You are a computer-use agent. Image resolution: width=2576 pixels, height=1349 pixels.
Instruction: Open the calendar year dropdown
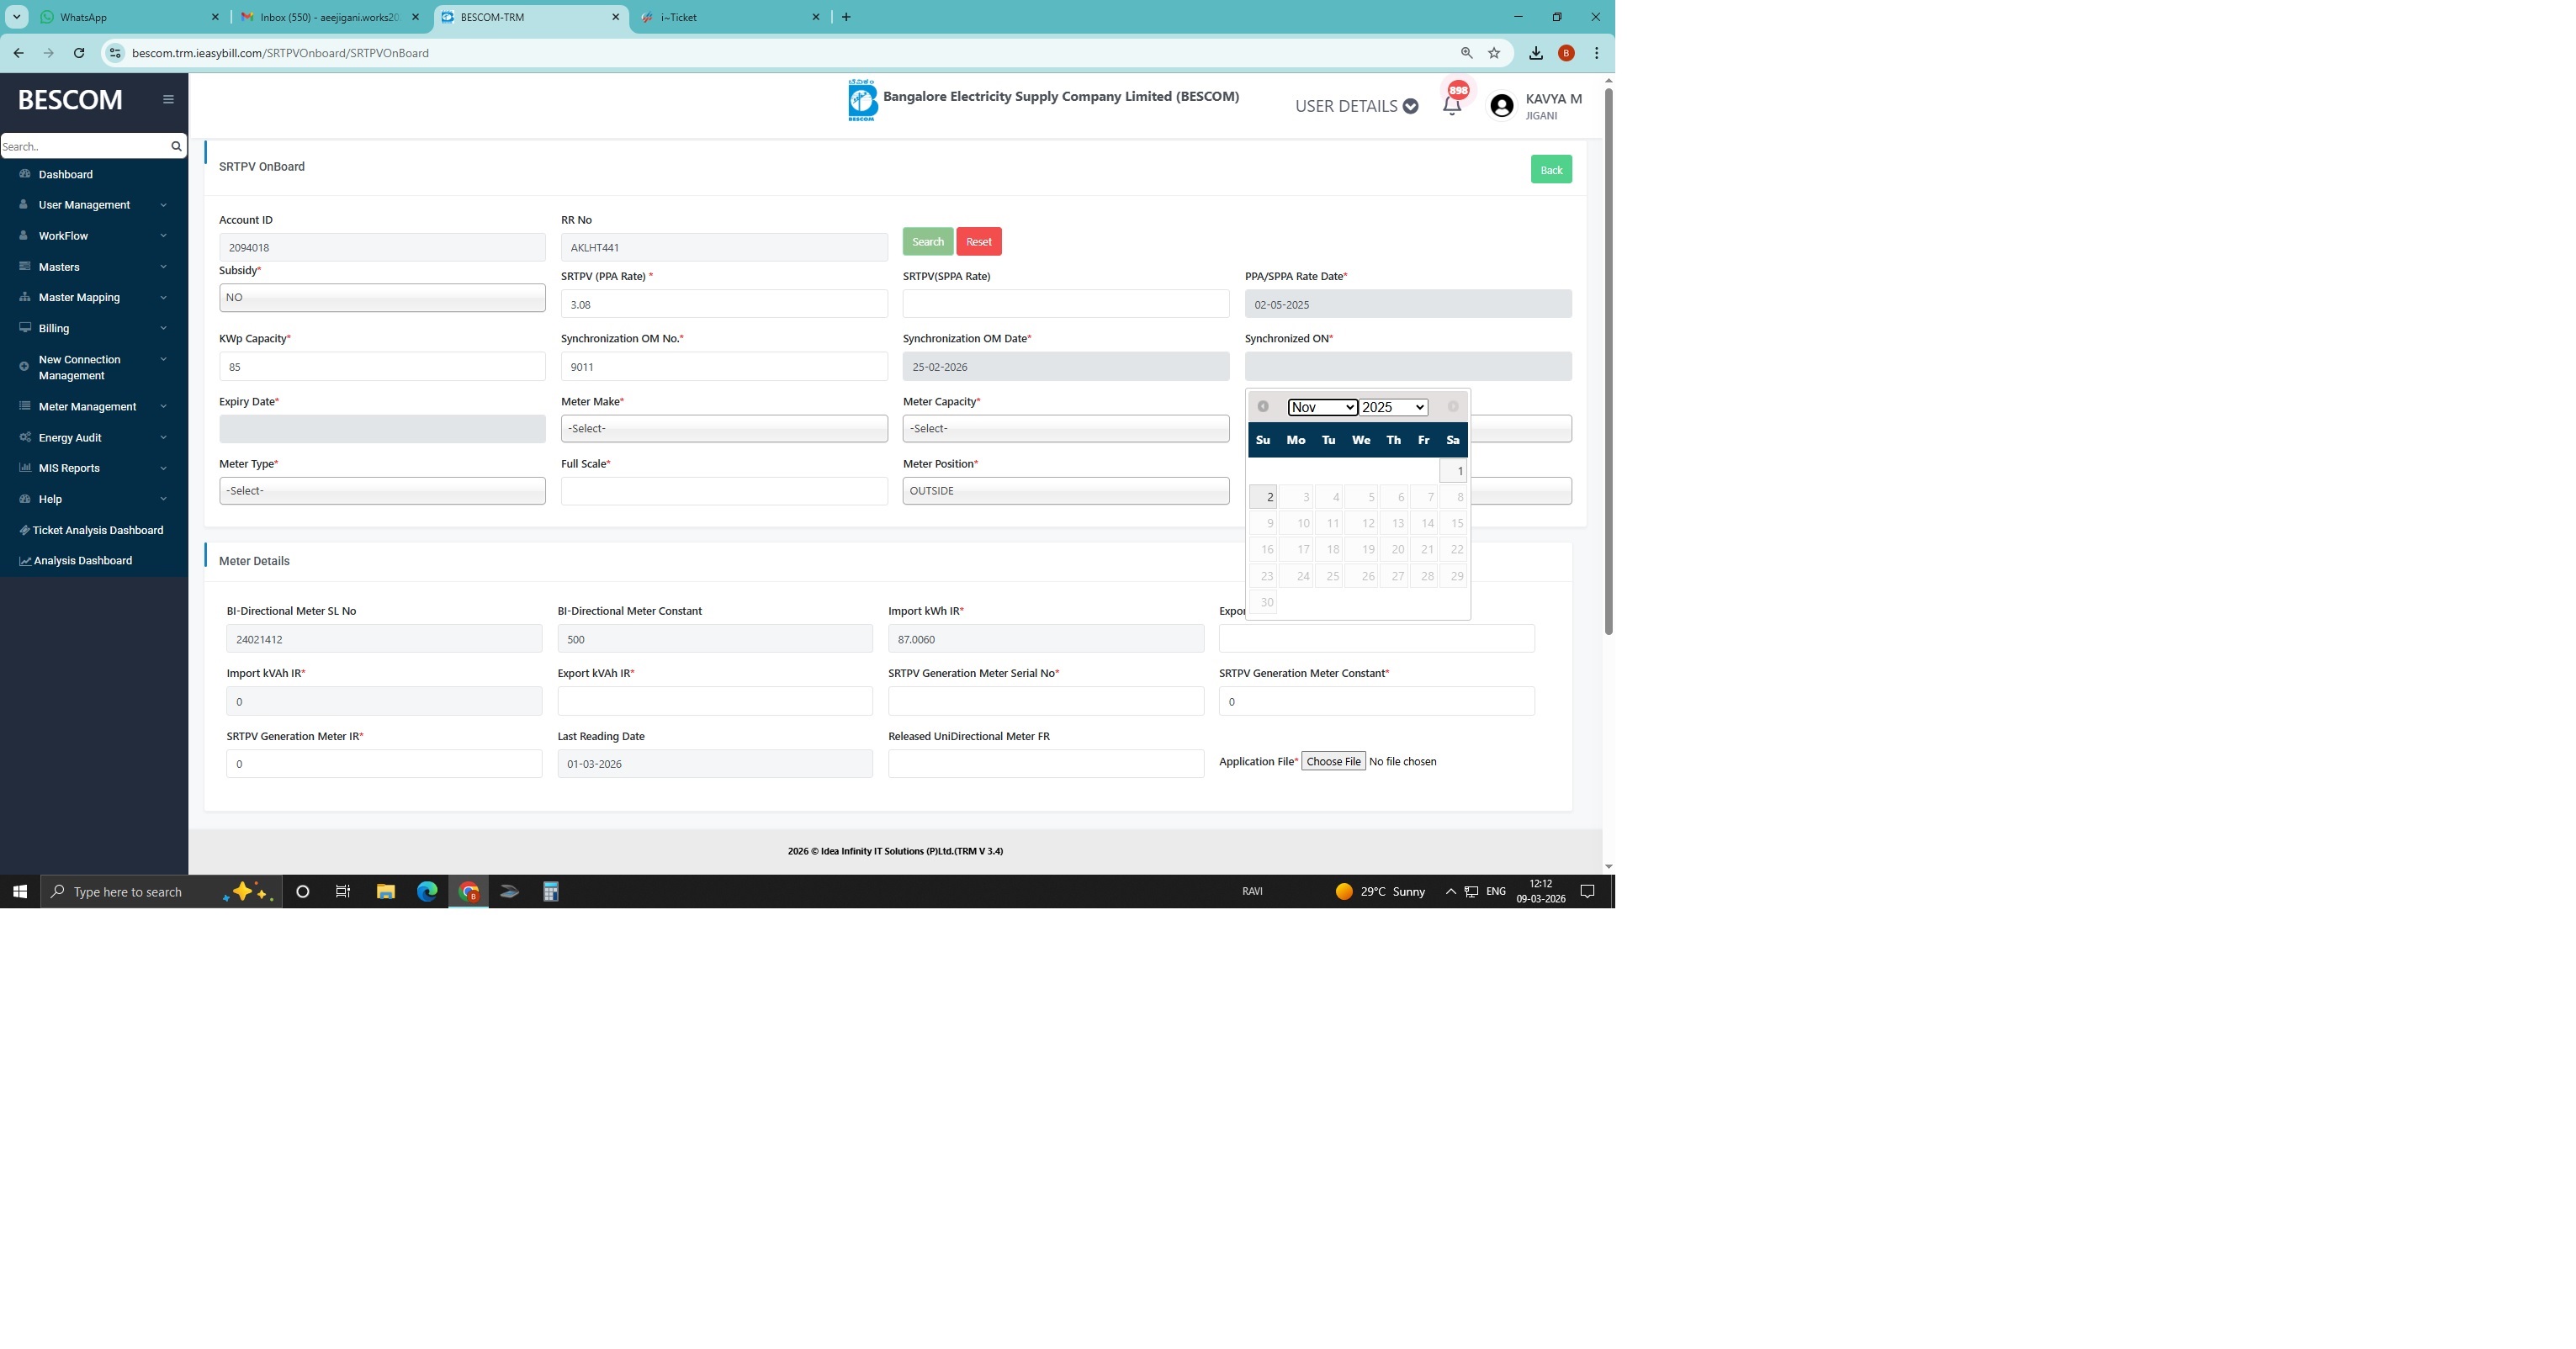point(1393,407)
